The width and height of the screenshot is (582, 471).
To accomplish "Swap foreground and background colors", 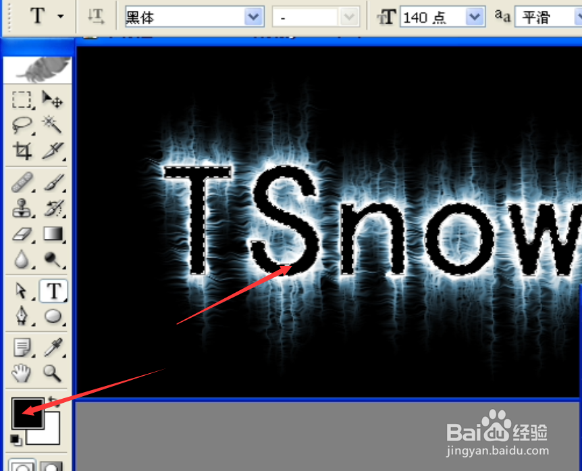I will [54, 402].
